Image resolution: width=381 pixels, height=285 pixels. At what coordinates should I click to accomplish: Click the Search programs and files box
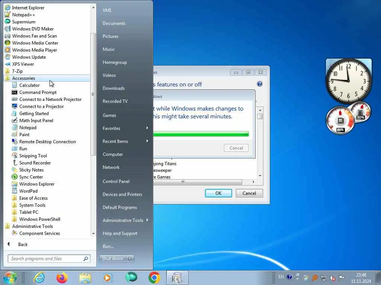point(49,259)
